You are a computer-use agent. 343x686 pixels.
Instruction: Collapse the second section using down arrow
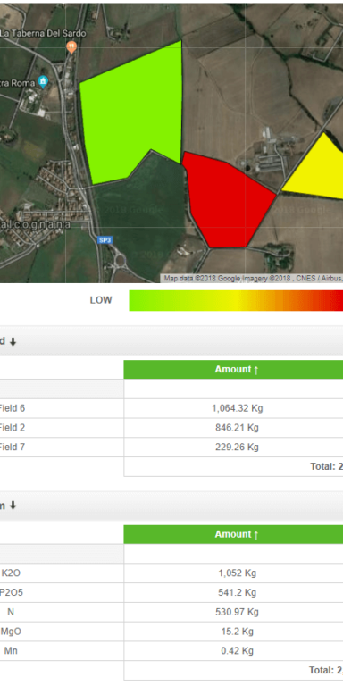13,506
